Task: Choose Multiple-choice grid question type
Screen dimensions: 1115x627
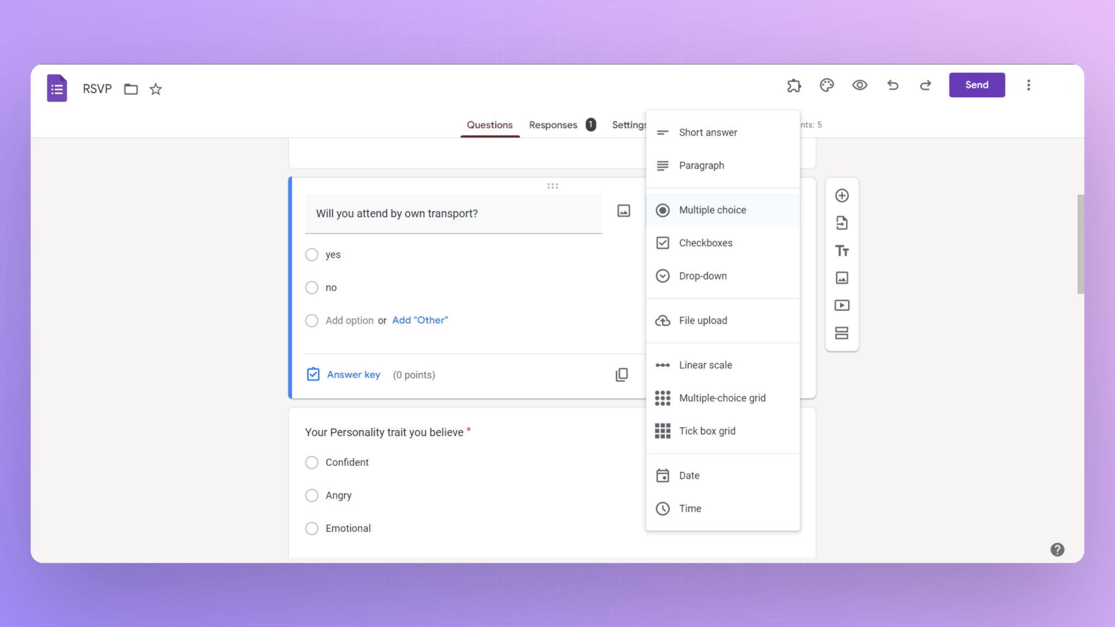Action: click(722, 398)
